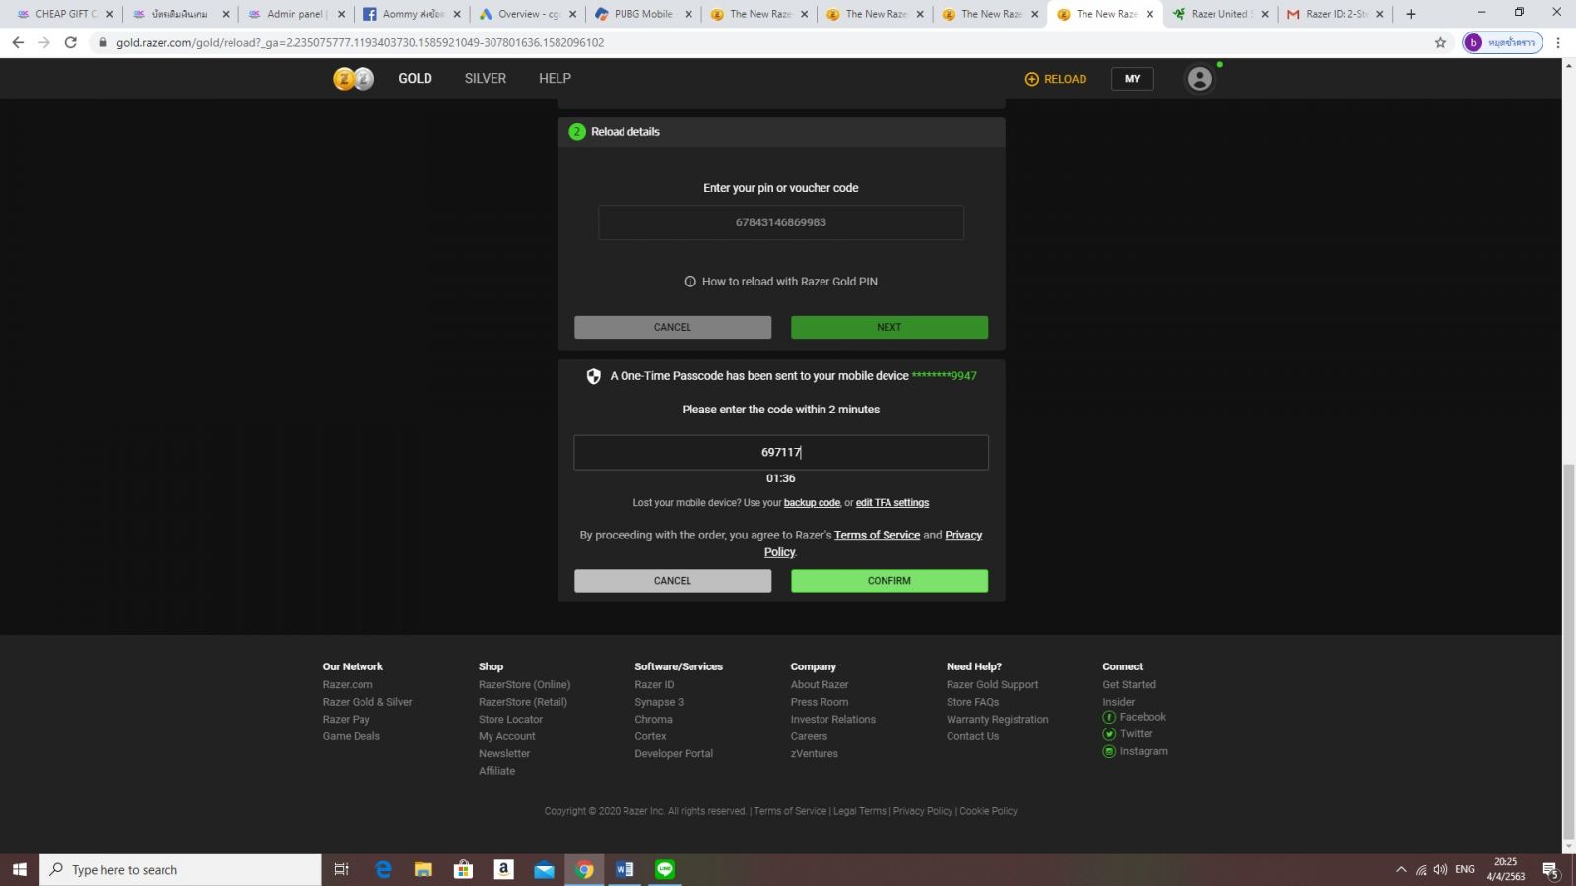The width and height of the screenshot is (1576, 886).
Task: Open the backup code link
Action: [812, 503]
